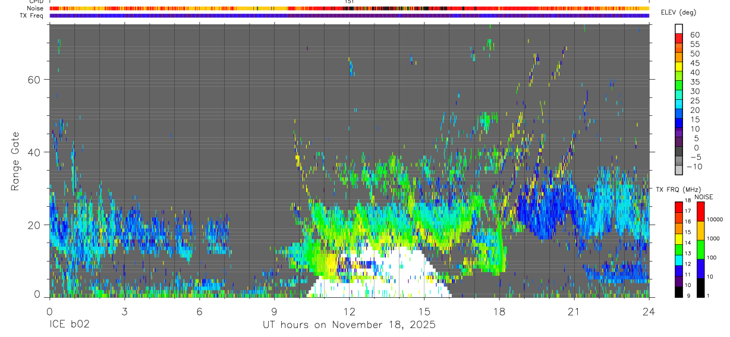Viewport: 730px width, 337px height.
Task: Click the '151' CPID value at top
Action: (x=350, y=2)
